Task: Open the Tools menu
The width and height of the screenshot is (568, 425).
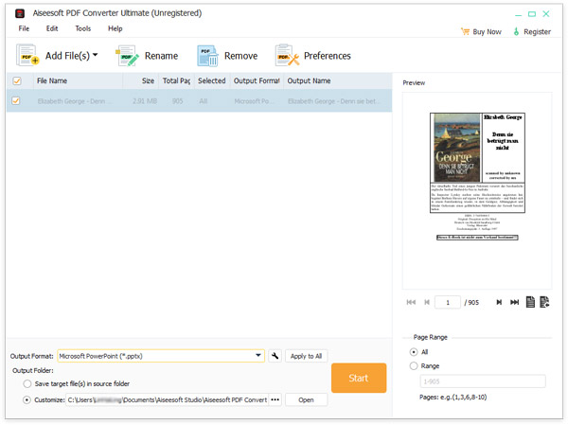Action: [83, 28]
